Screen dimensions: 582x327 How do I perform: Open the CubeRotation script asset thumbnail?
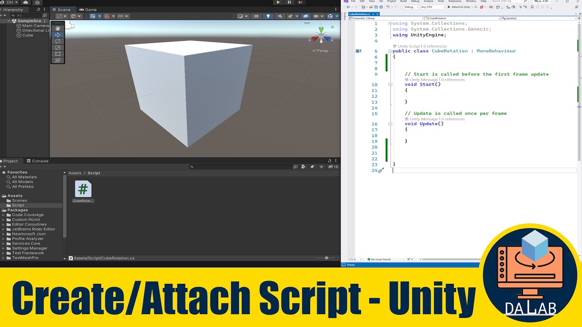(x=83, y=189)
